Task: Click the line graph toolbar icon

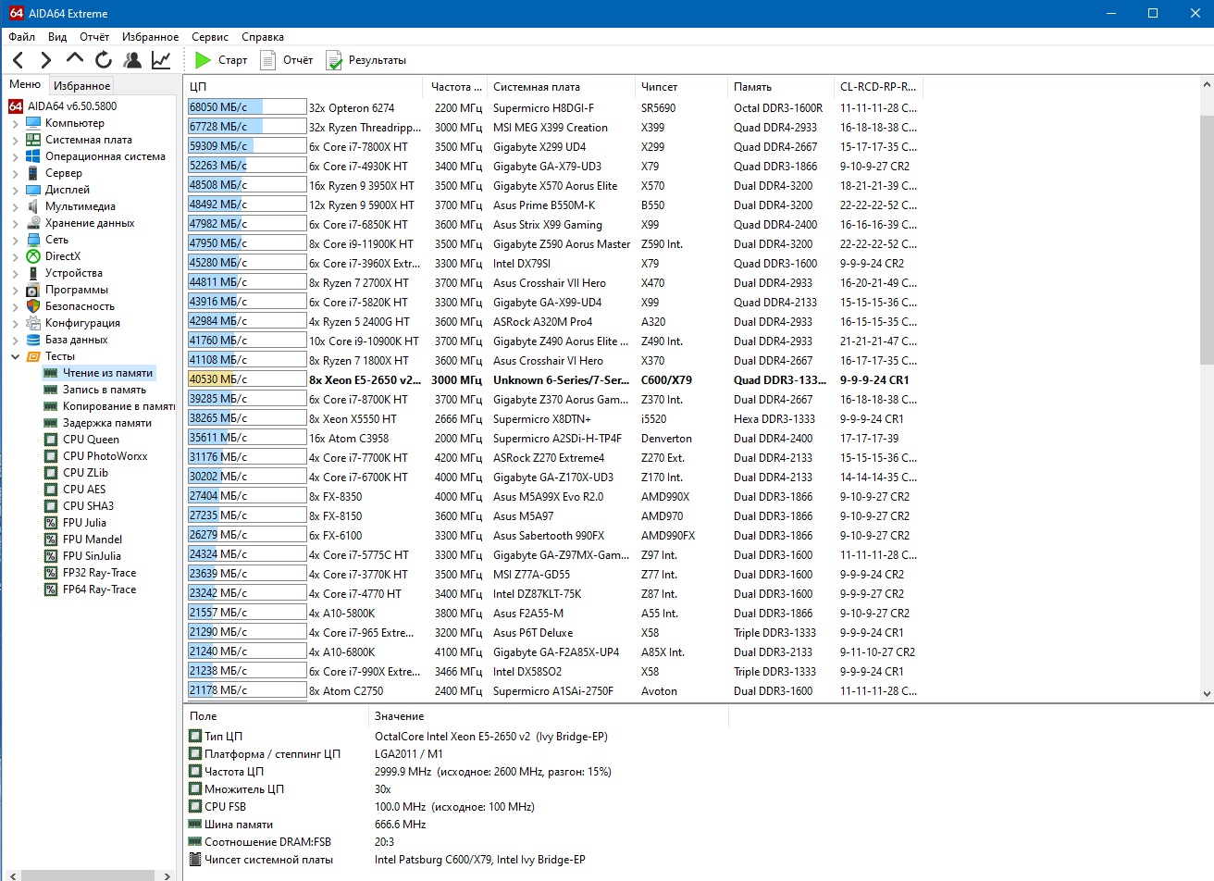Action: (x=161, y=60)
